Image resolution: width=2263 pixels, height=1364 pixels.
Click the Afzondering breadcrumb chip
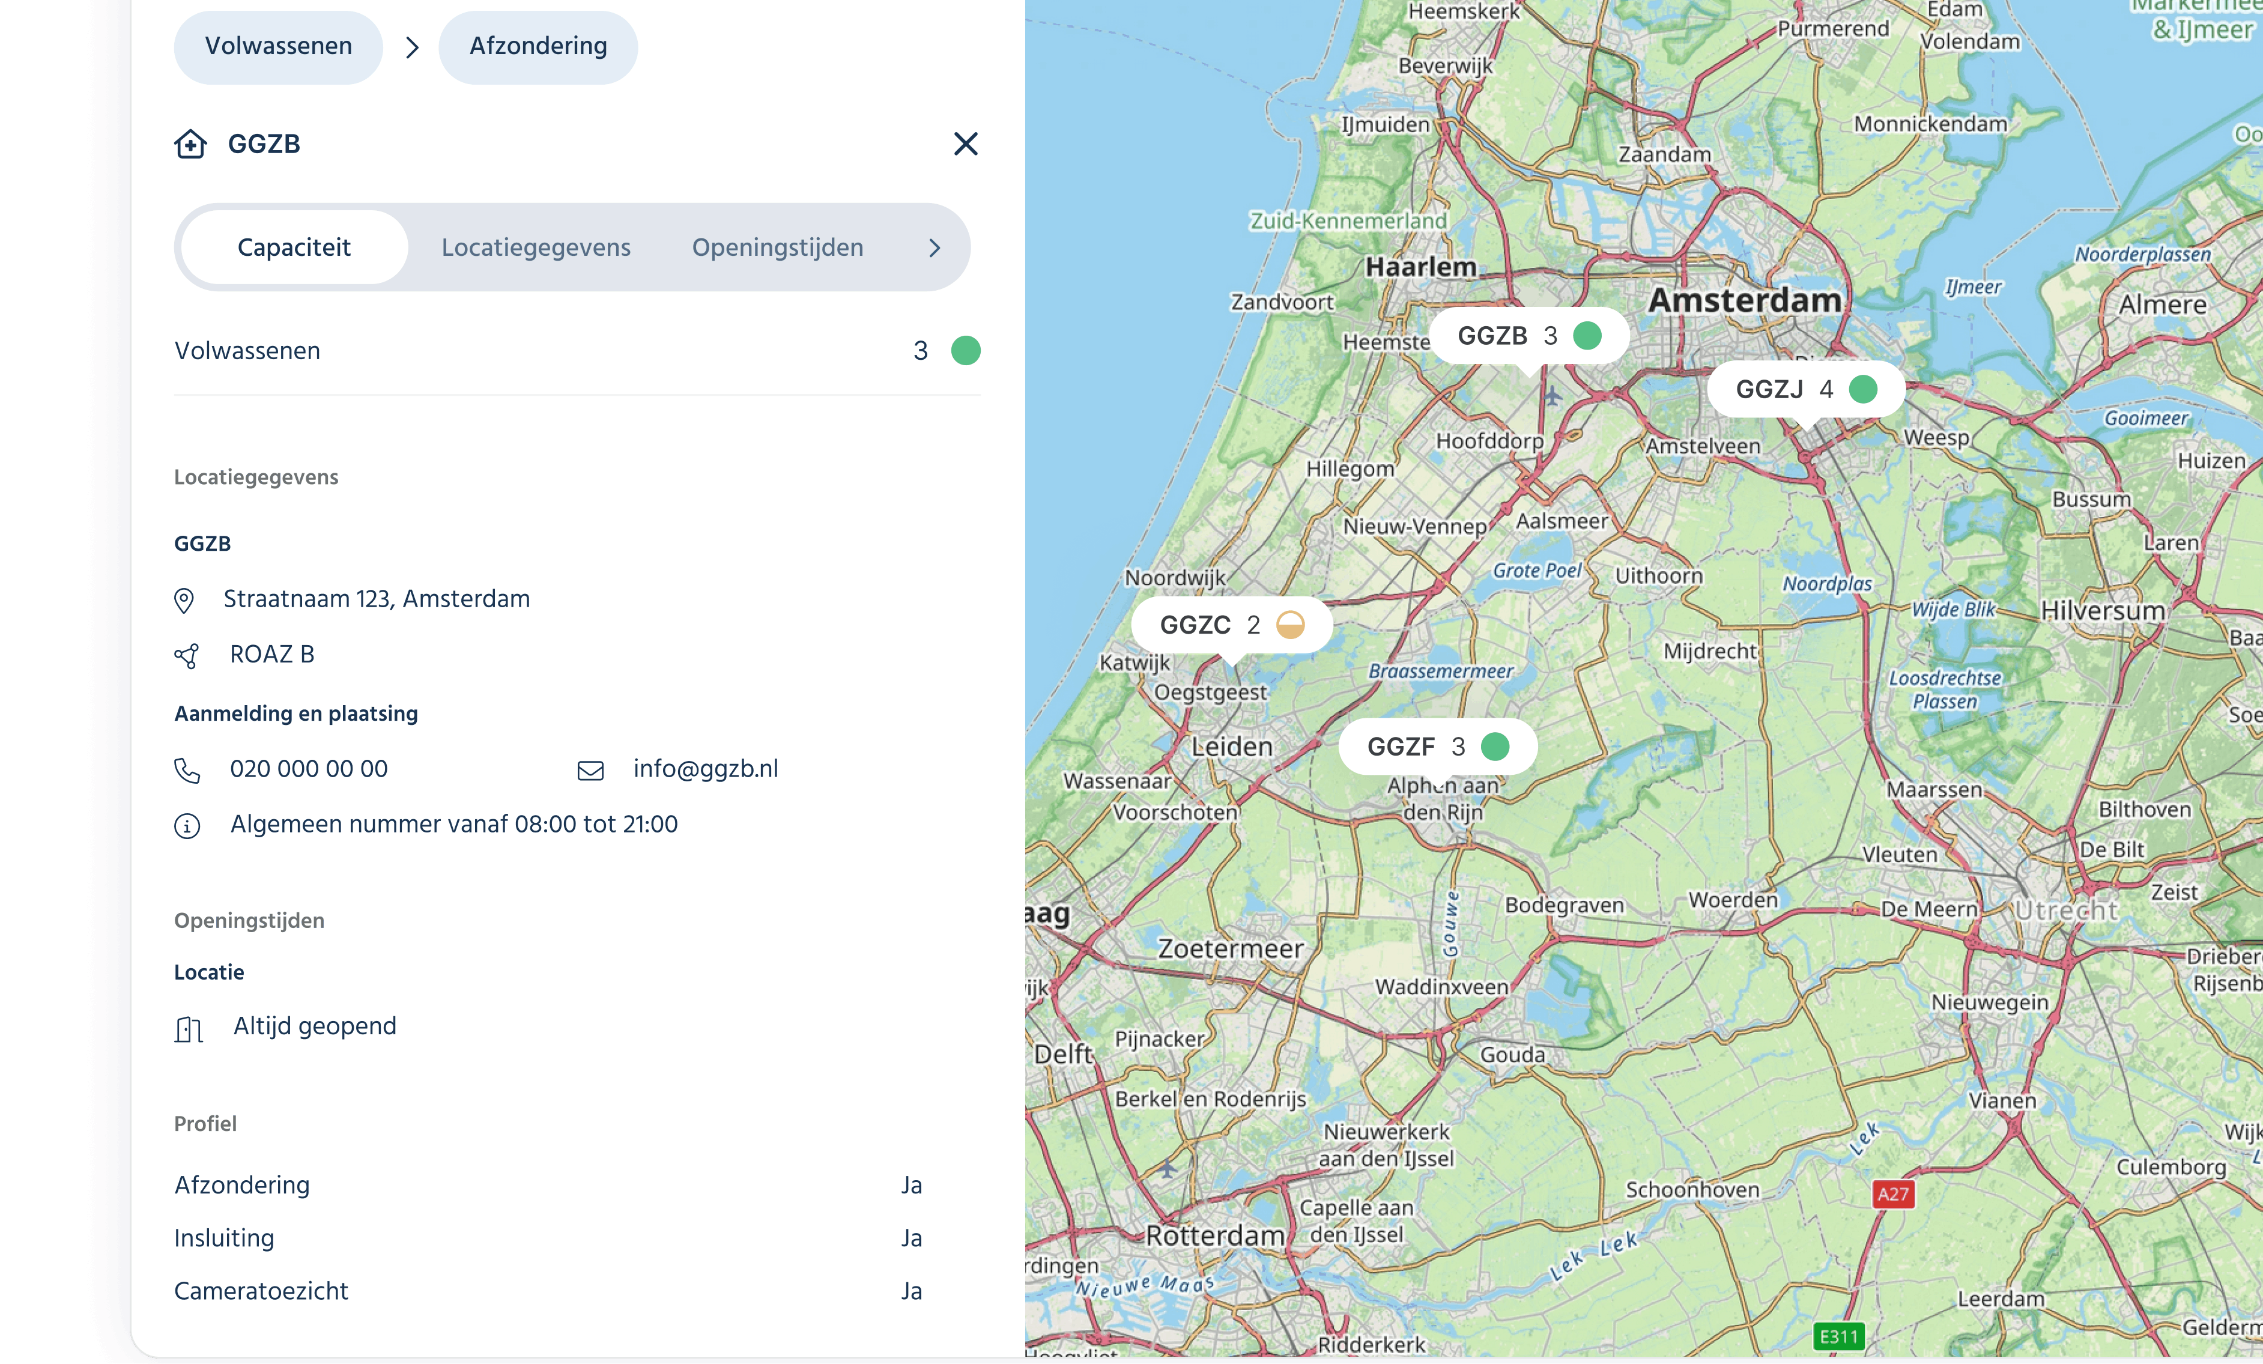click(x=538, y=47)
